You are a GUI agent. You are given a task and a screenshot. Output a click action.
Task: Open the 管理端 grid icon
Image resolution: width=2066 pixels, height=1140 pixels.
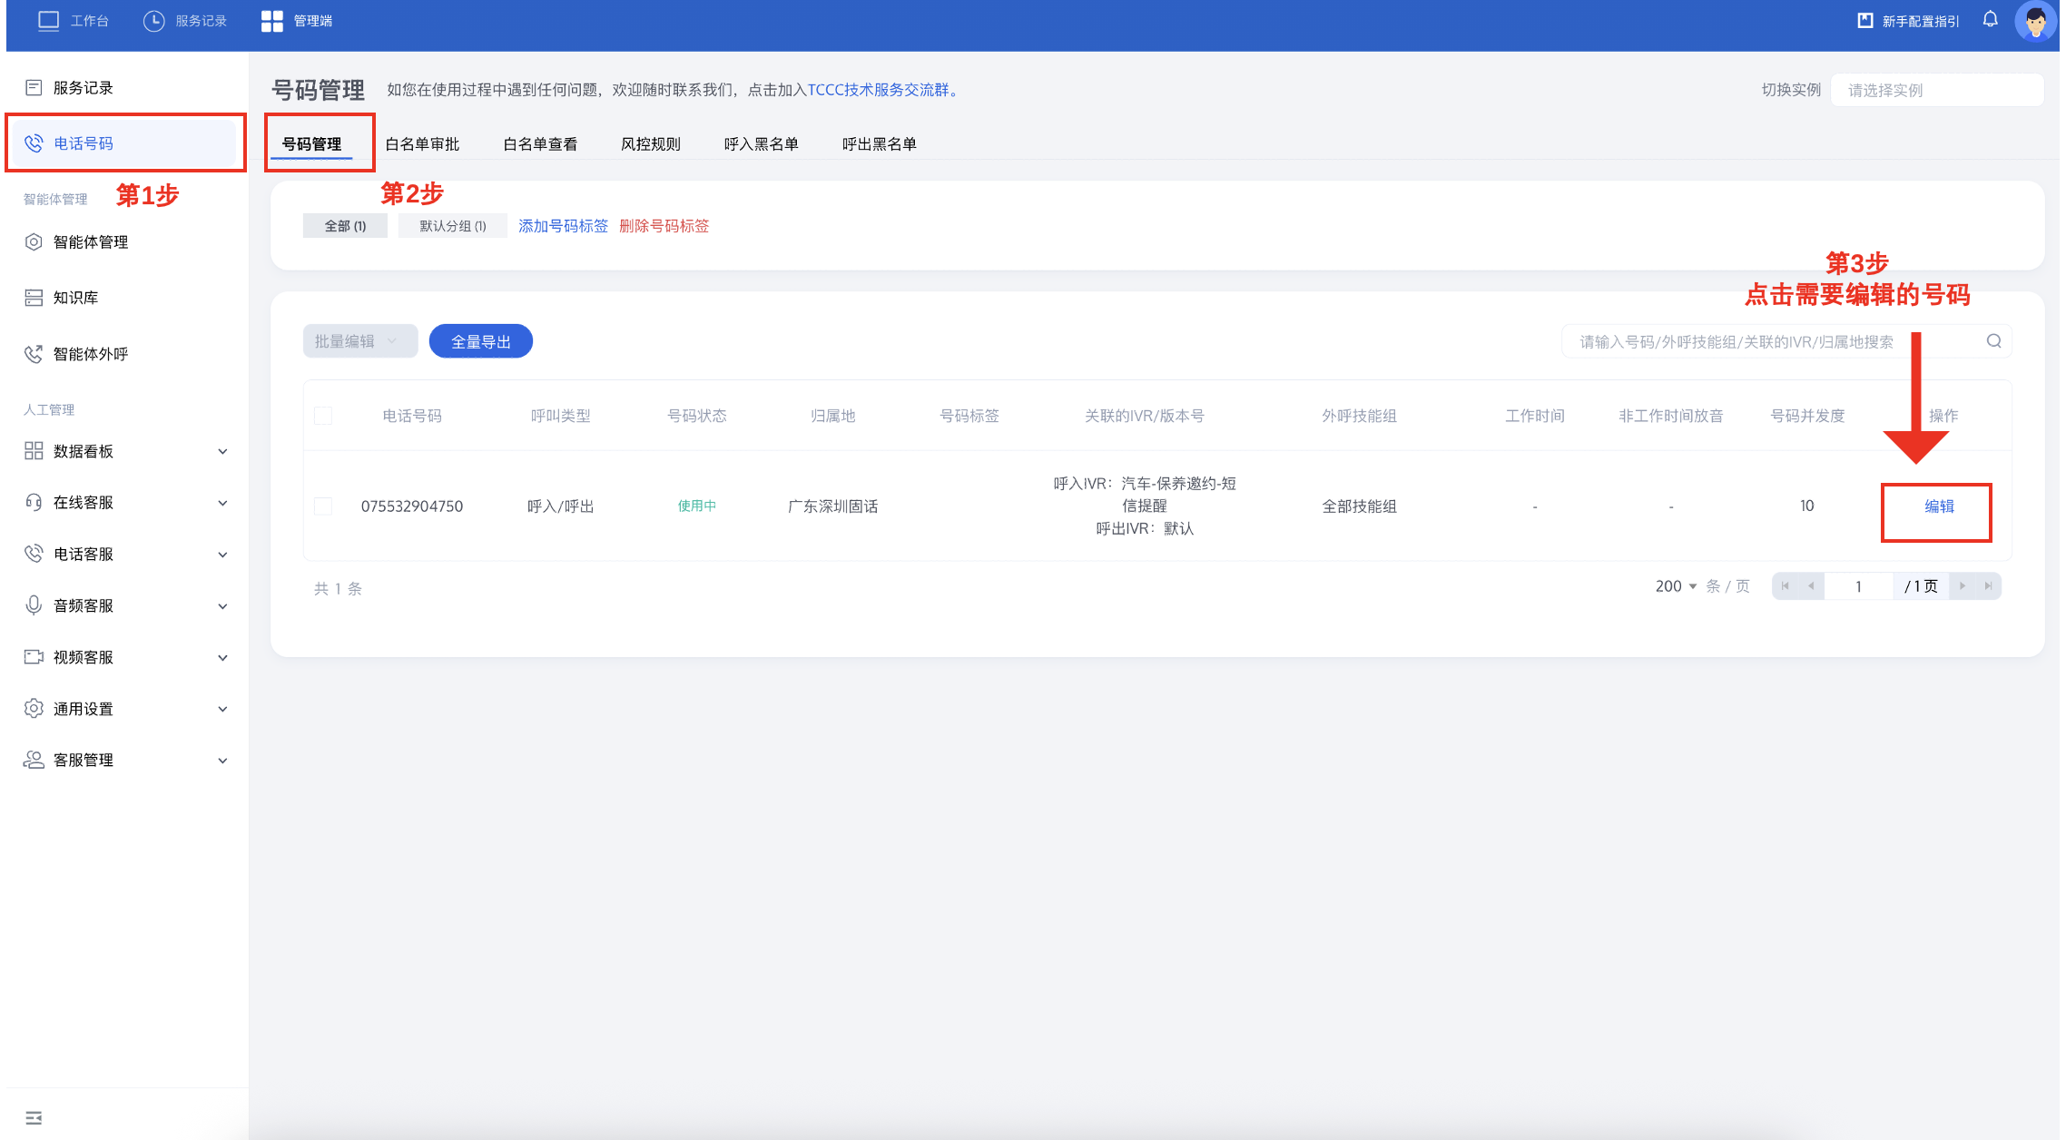[x=271, y=21]
